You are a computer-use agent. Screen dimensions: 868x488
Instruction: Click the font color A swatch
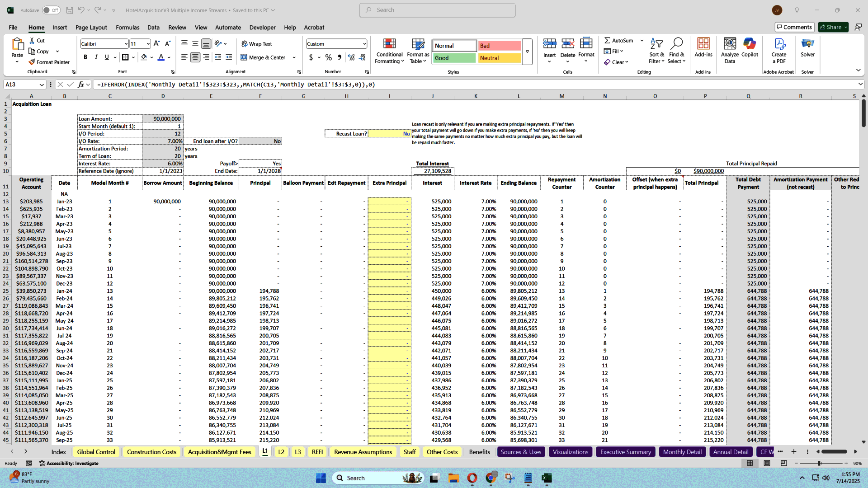[x=161, y=57]
